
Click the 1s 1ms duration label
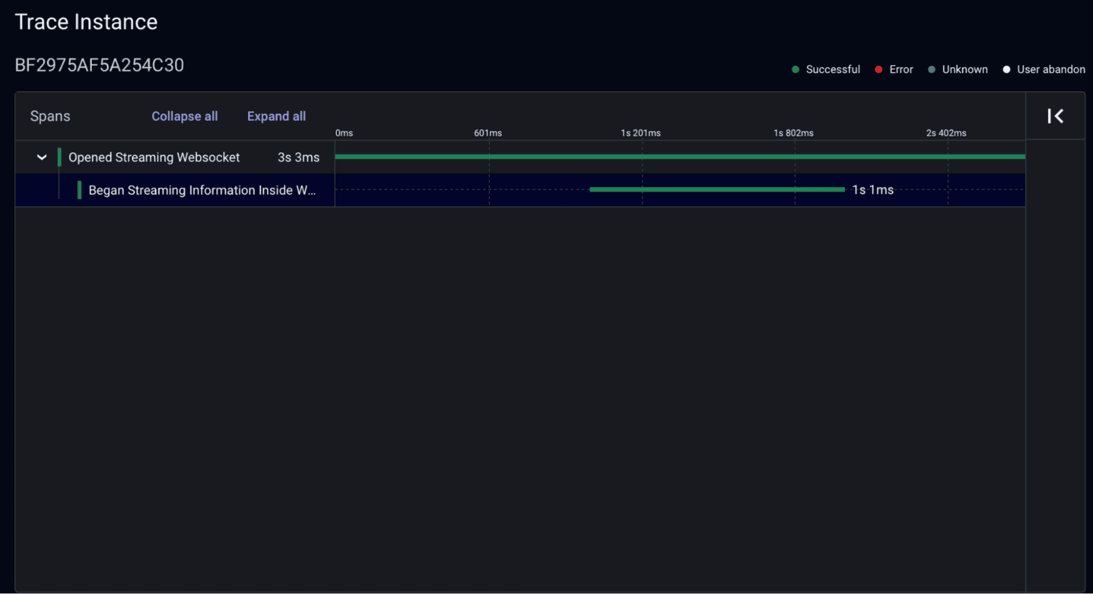click(x=872, y=190)
